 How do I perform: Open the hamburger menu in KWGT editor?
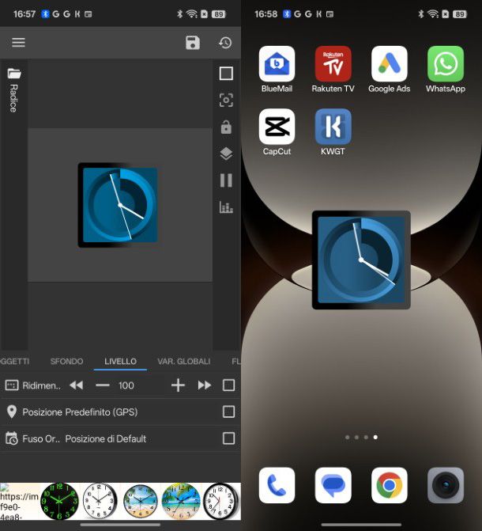[x=18, y=43]
